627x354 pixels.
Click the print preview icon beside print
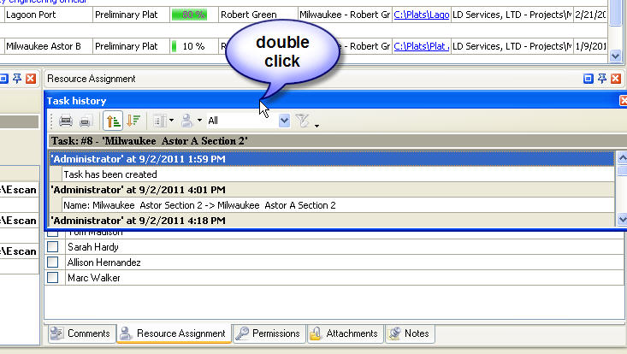85,121
